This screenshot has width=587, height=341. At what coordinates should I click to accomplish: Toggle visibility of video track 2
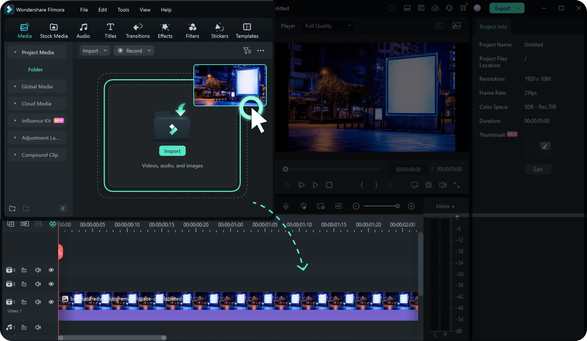click(x=51, y=284)
